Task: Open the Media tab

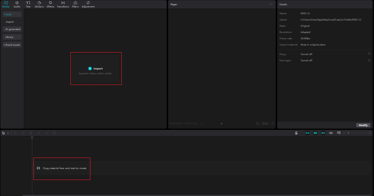Action: tap(6, 4)
